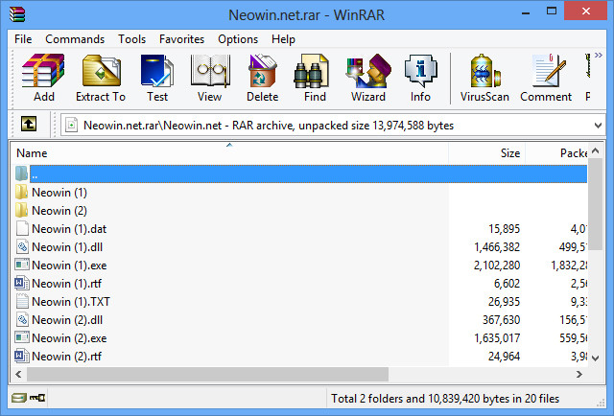Click size value 2,102,280

tap(497, 266)
